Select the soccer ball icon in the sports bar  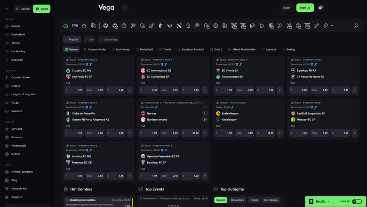pos(105,26)
